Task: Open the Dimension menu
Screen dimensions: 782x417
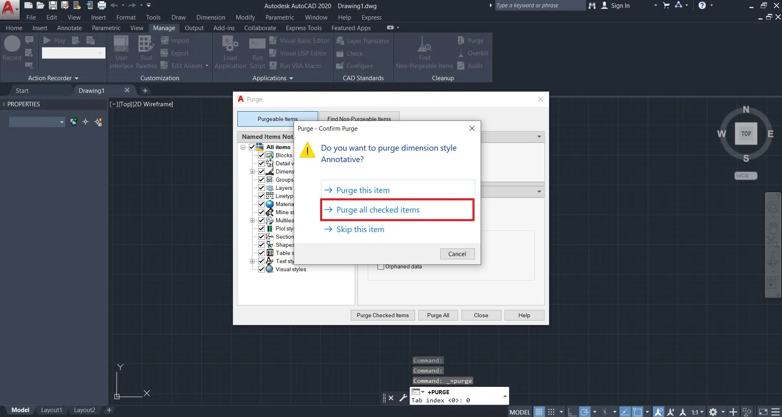Action: 210,18
